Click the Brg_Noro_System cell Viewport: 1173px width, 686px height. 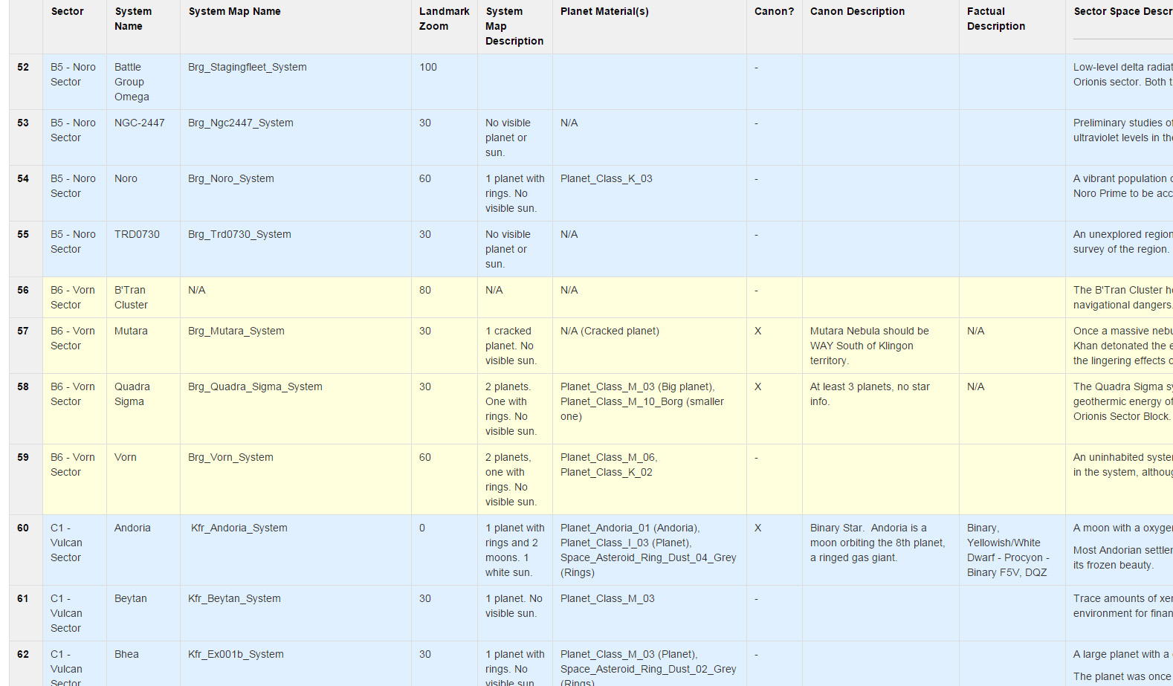coord(296,193)
